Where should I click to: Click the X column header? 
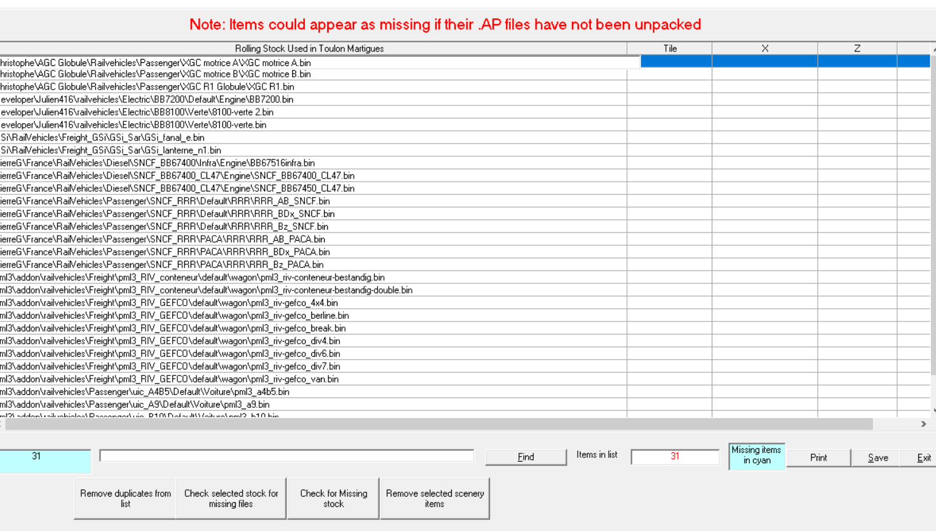click(765, 48)
